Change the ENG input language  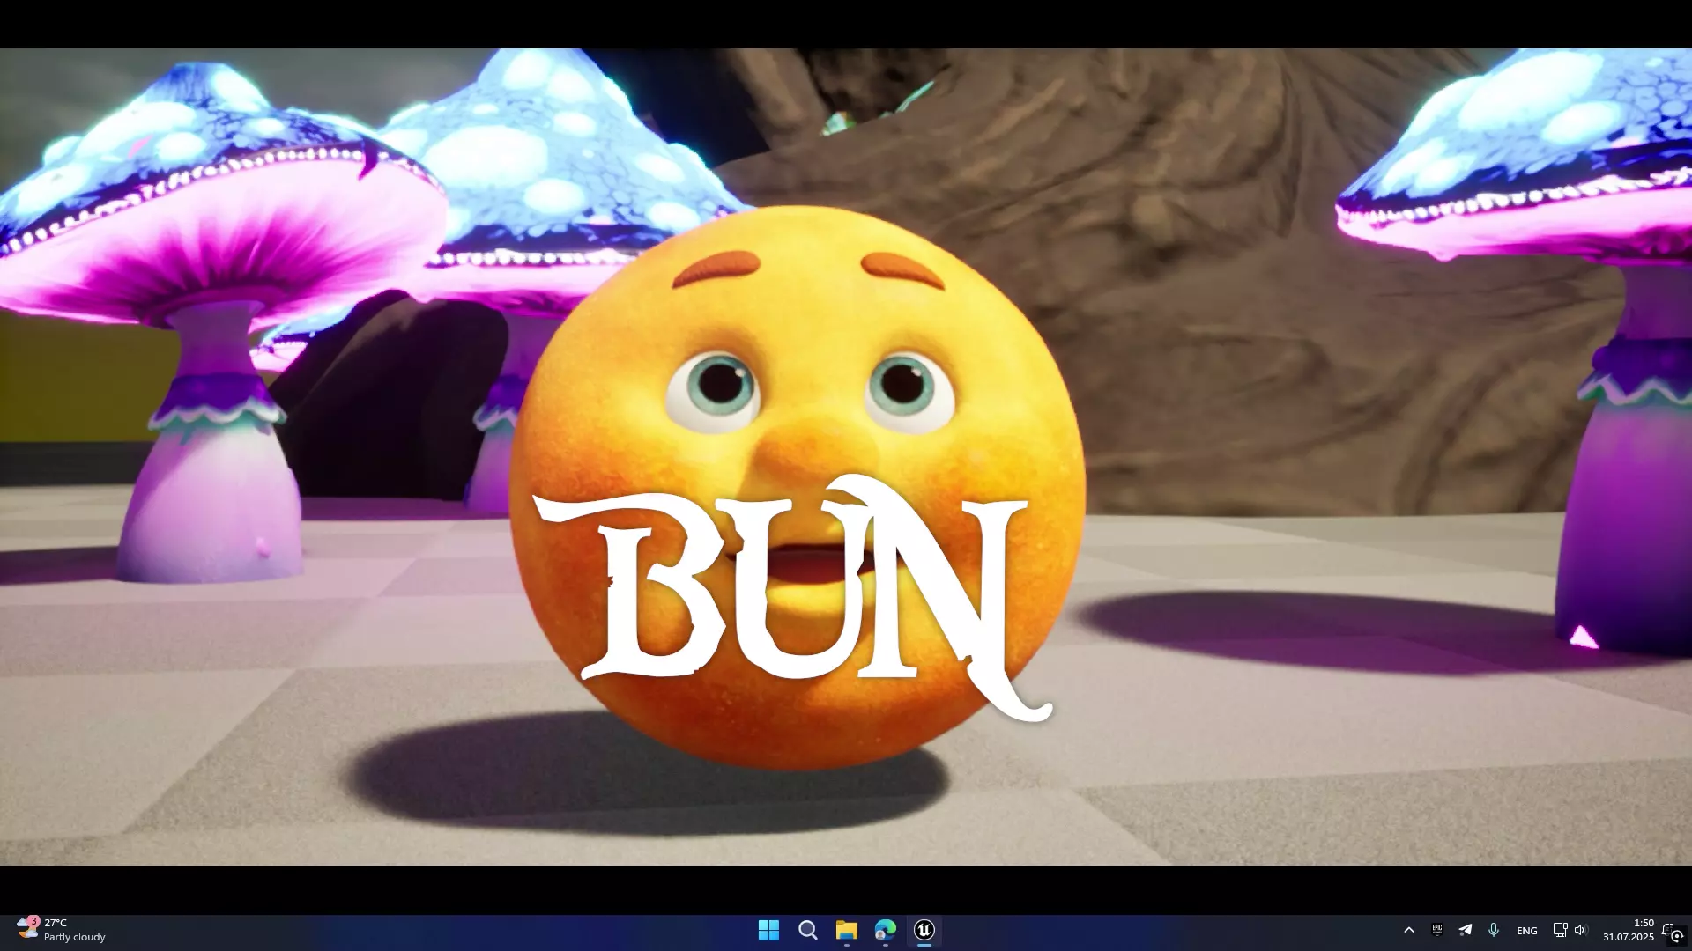click(1527, 931)
